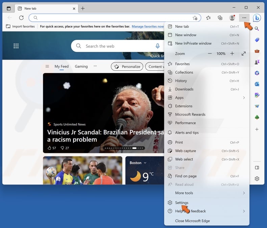
Task: Open the Vinicius Jr Scandal headline
Action: [x=105, y=136]
